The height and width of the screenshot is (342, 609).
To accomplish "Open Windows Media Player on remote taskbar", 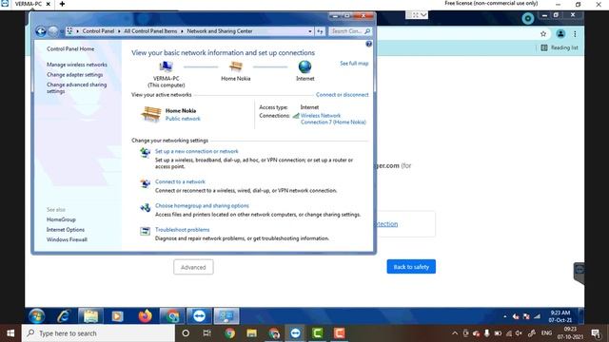I will pos(117,316).
